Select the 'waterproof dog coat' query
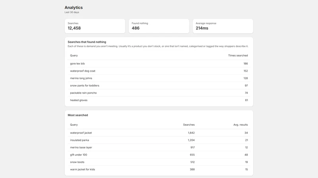This screenshot has height=178, width=318. pos(83,71)
